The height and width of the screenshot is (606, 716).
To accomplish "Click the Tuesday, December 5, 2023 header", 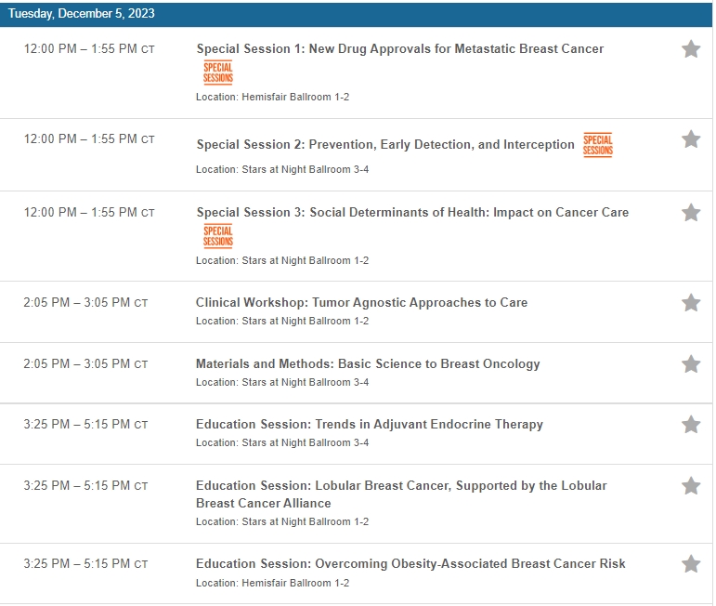I will [82, 13].
